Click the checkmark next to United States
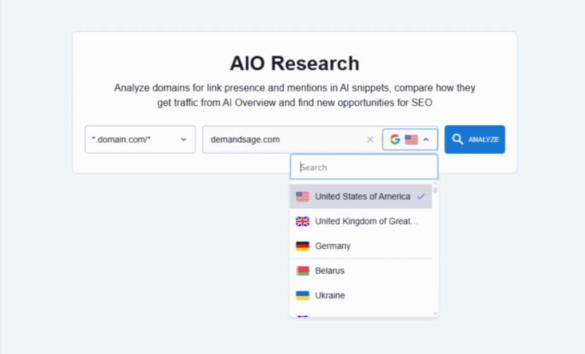The width and height of the screenshot is (585, 354). pyautogui.click(x=421, y=196)
